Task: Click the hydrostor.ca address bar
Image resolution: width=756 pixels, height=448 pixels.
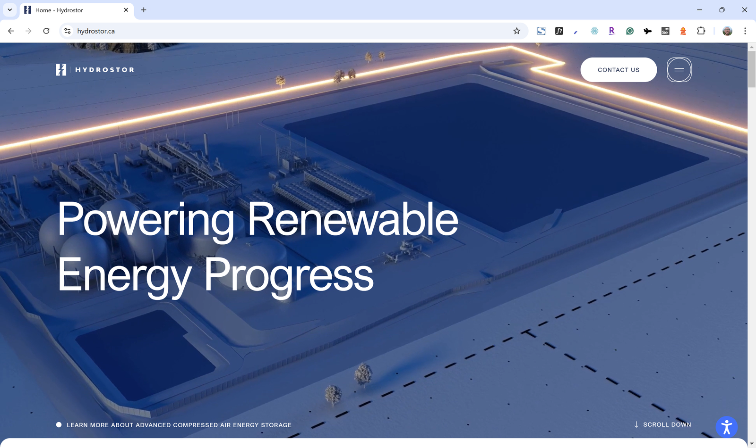Action: pos(283,31)
